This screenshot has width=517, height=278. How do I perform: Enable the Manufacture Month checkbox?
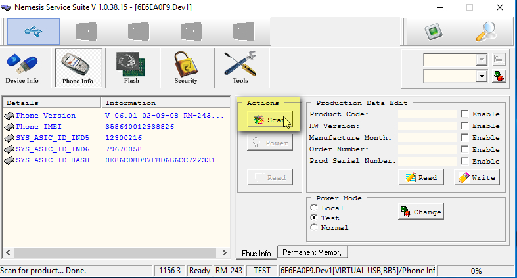point(464,137)
